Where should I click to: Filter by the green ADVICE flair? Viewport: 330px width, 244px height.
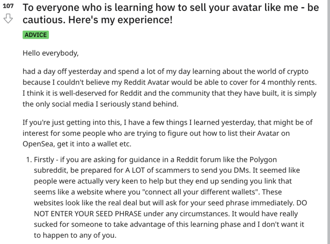pyautogui.click(x=36, y=35)
